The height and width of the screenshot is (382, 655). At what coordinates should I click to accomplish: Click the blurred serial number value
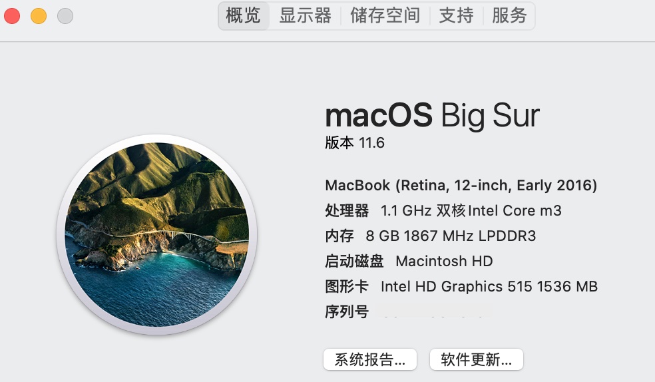[433, 311]
